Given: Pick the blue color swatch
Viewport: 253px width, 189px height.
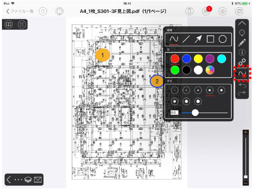Looking at the screenshot, I should (x=187, y=59).
